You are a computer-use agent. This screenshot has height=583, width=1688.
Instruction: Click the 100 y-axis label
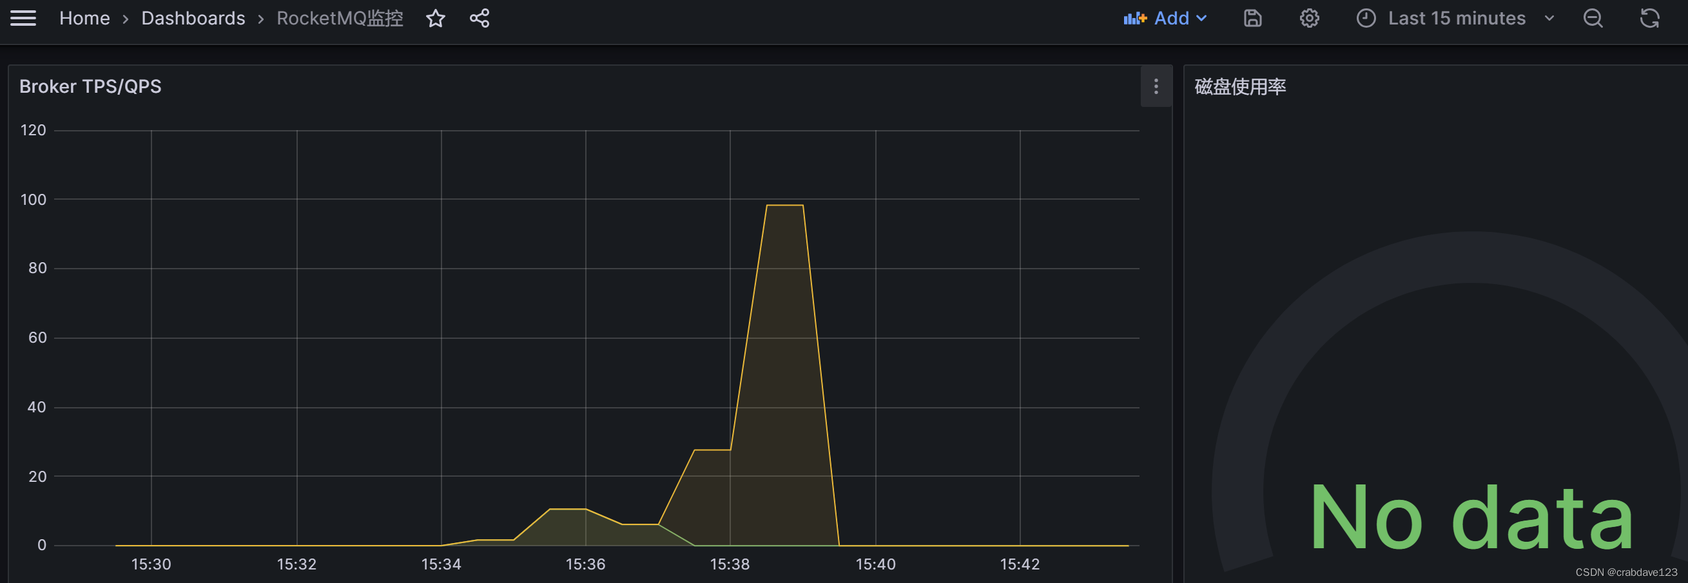(x=34, y=200)
